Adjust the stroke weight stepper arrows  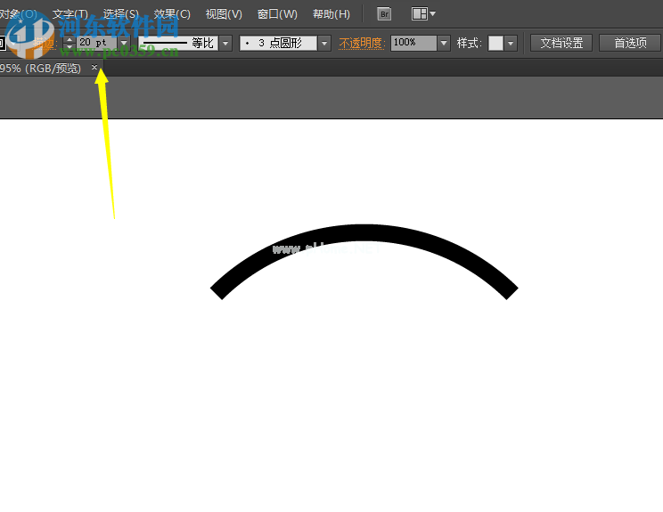(x=70, y=43)
